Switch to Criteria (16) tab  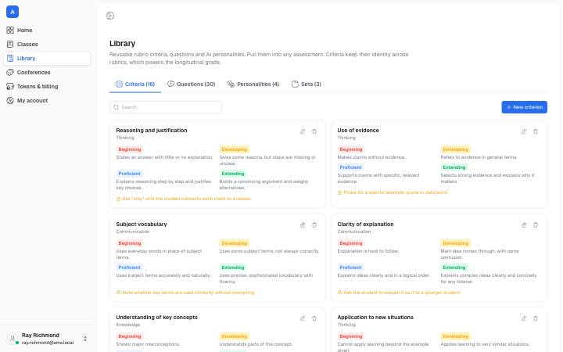(x=135, y=84)
